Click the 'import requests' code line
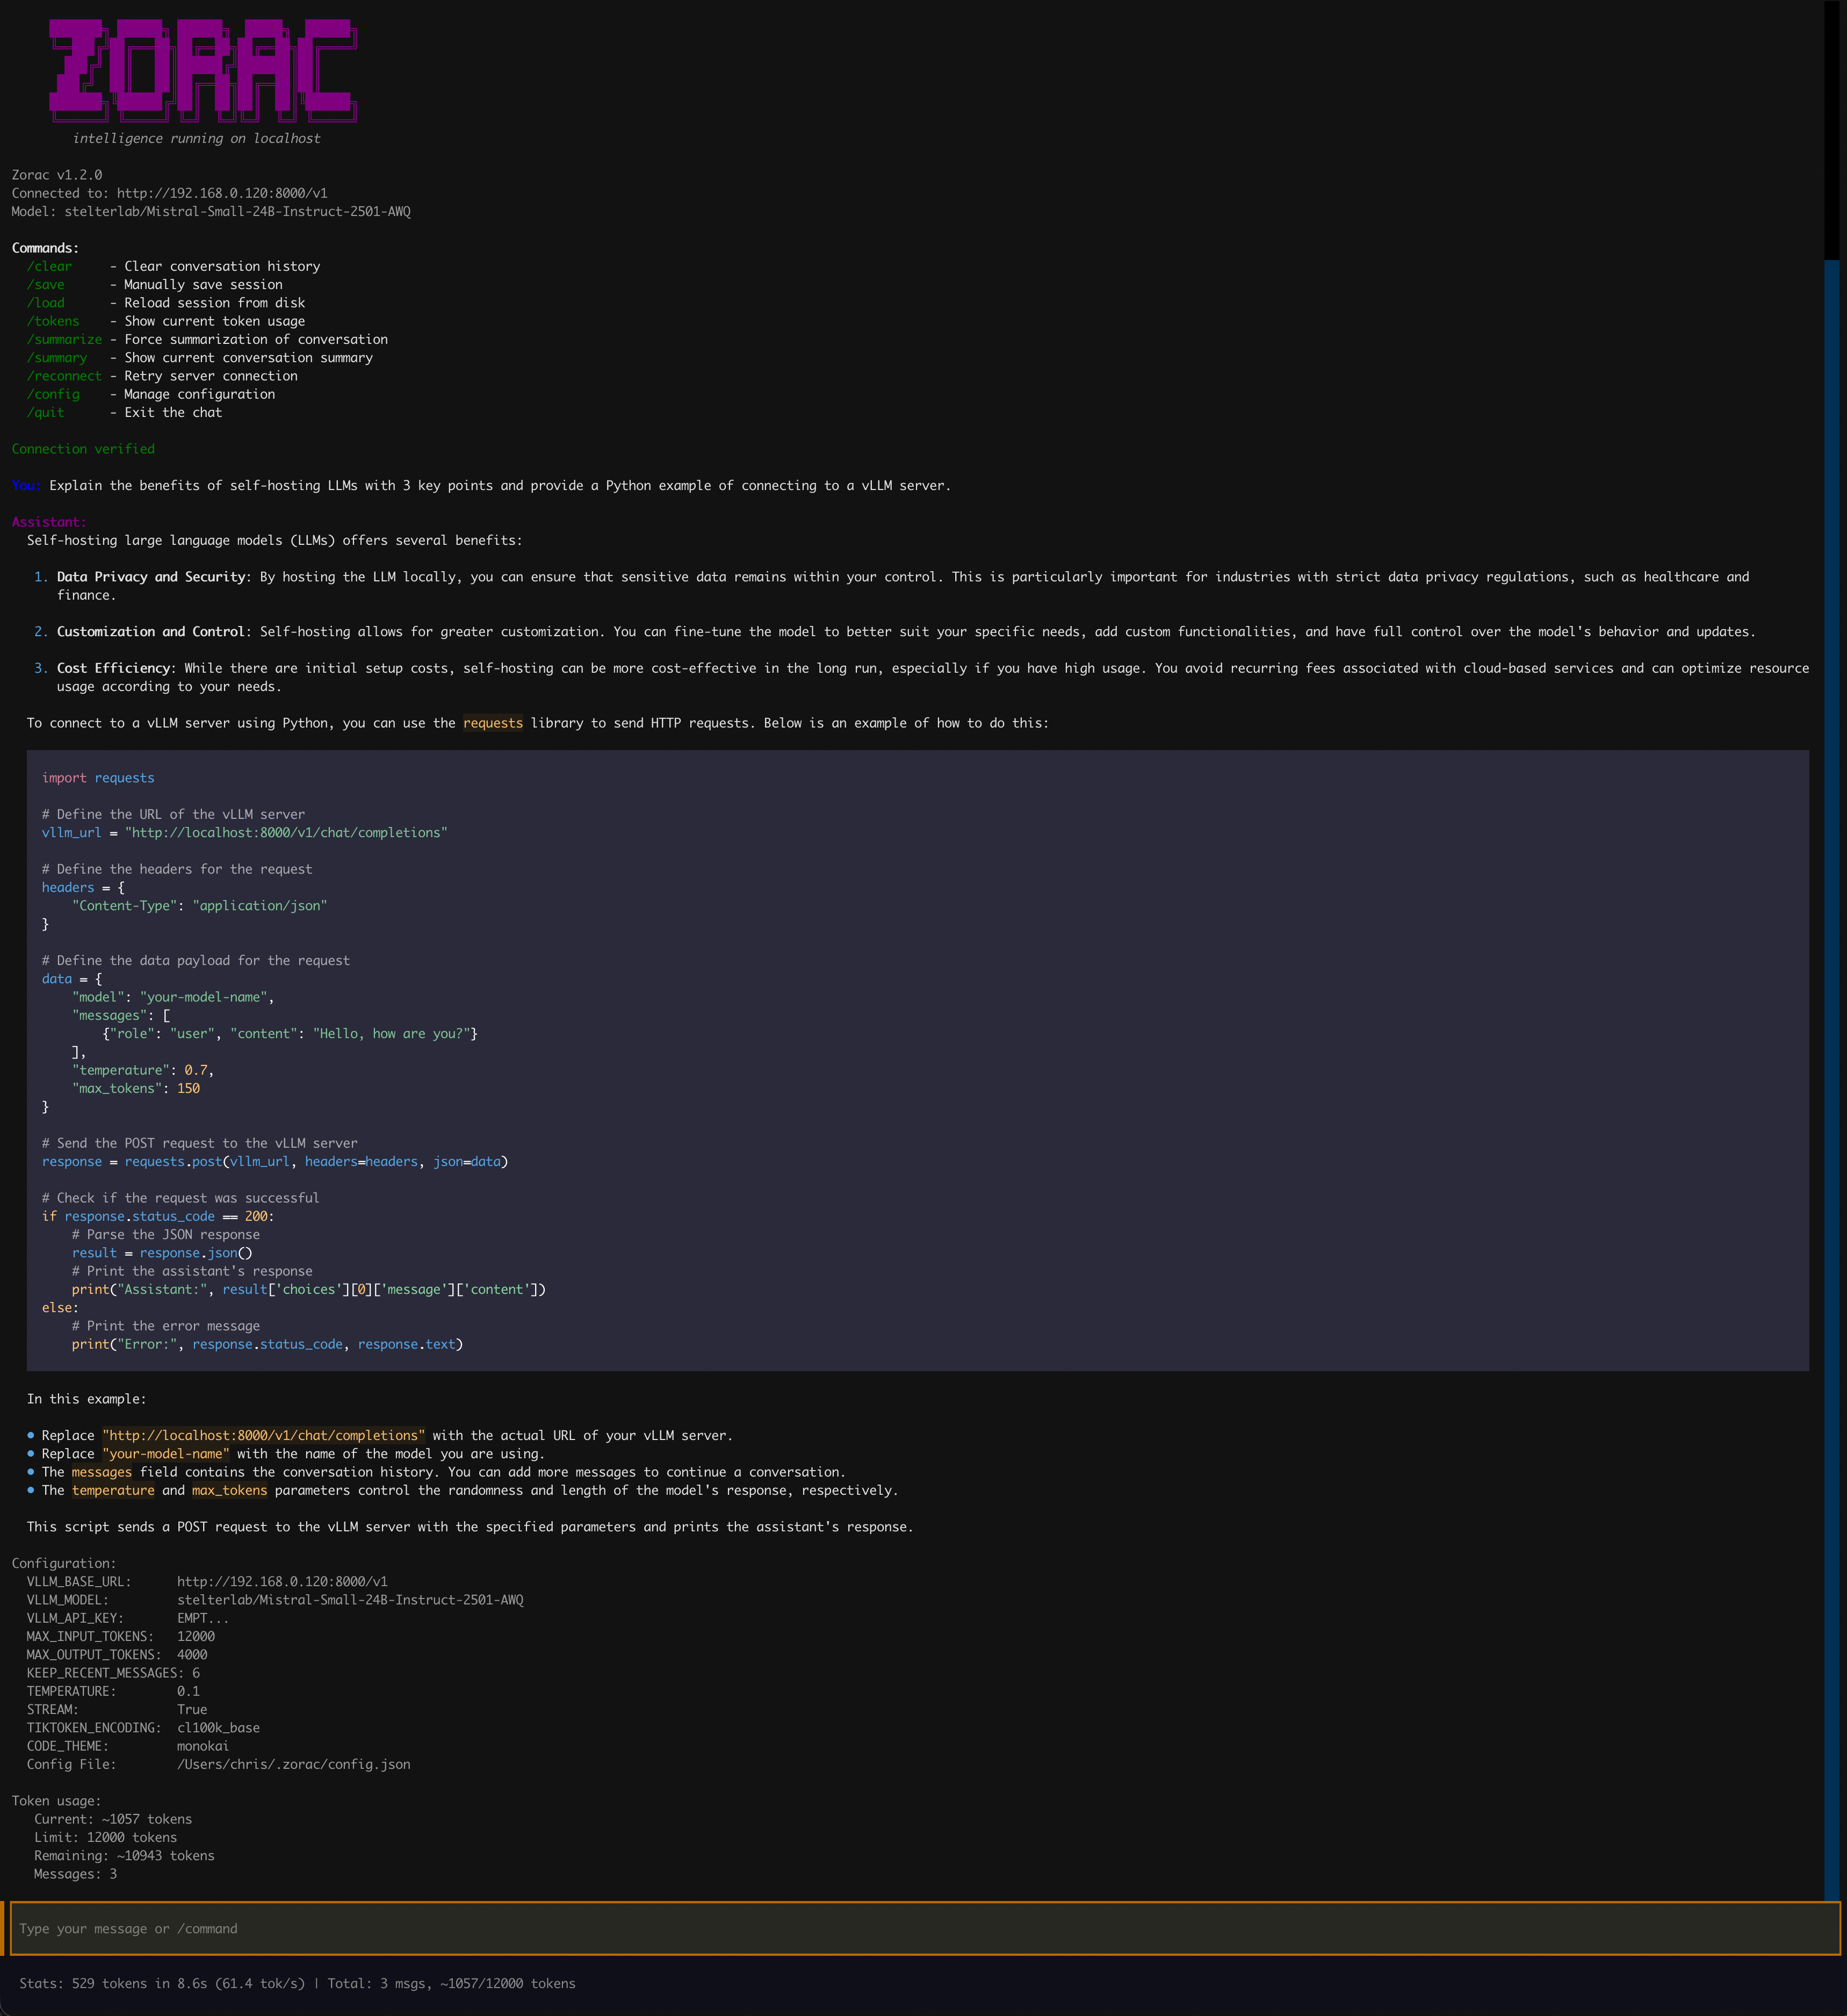 tap(98, 778)
